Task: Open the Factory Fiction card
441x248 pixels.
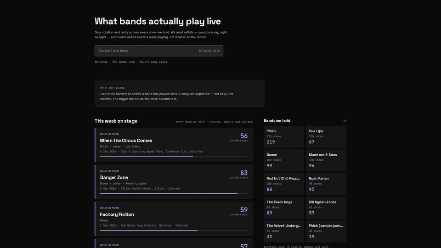Action: point(174,219)
